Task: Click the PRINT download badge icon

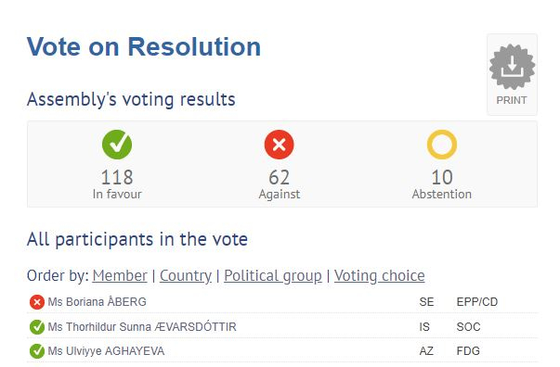Action: click(512, 67)
